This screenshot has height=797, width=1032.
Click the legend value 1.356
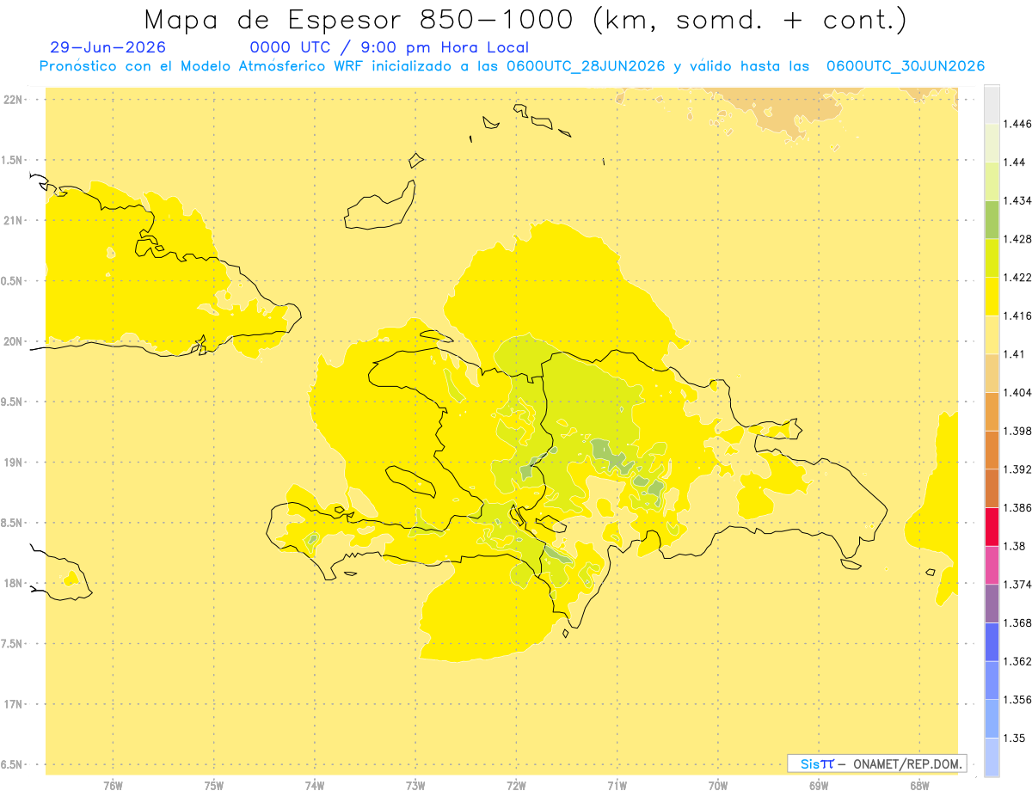[1017, 700]
